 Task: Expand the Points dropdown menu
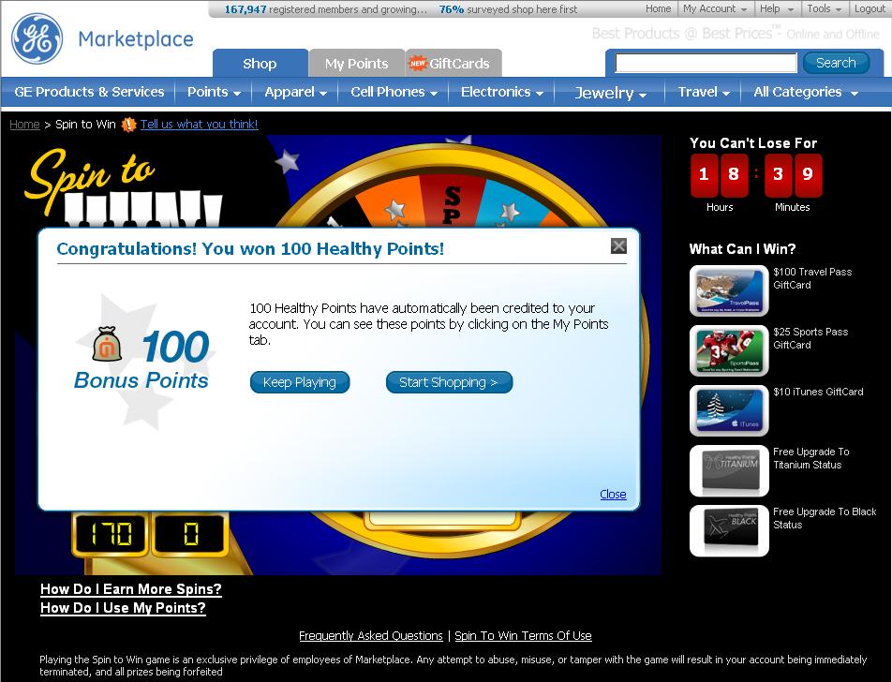point(214,92)
